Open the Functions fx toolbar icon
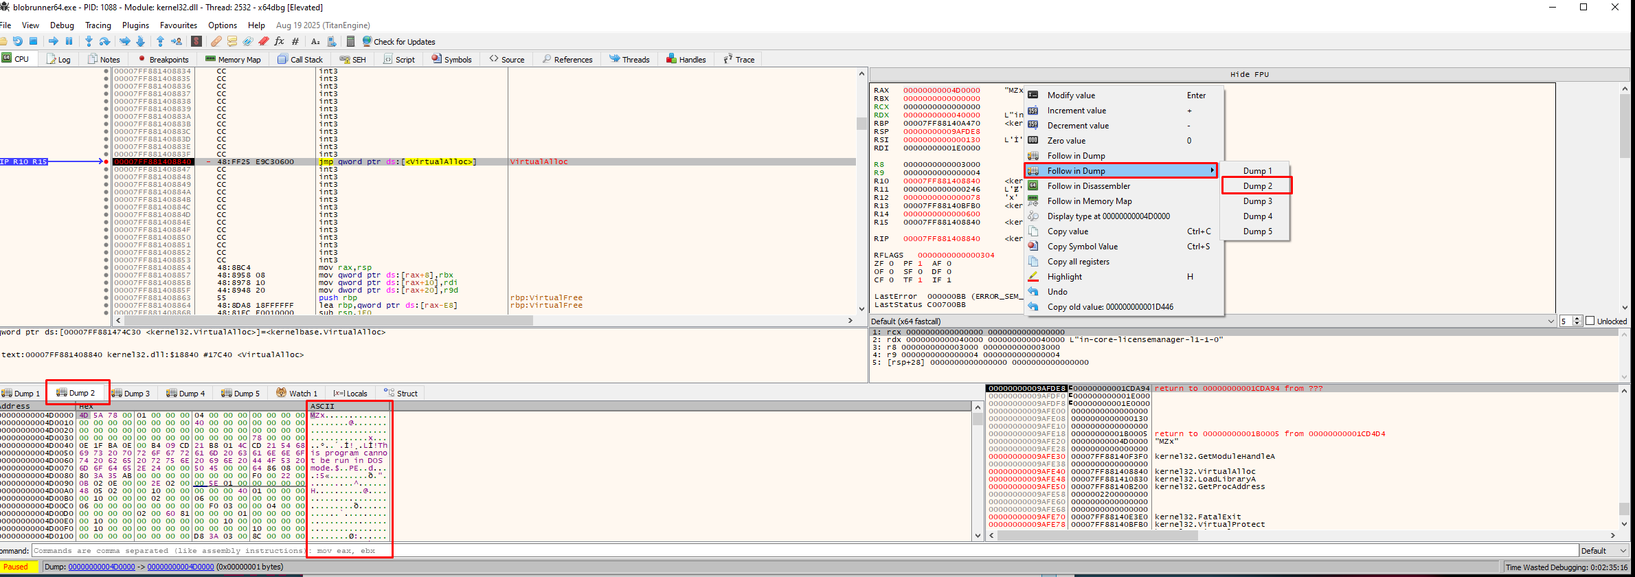1635x577 pixels. [x=279, y=41]
